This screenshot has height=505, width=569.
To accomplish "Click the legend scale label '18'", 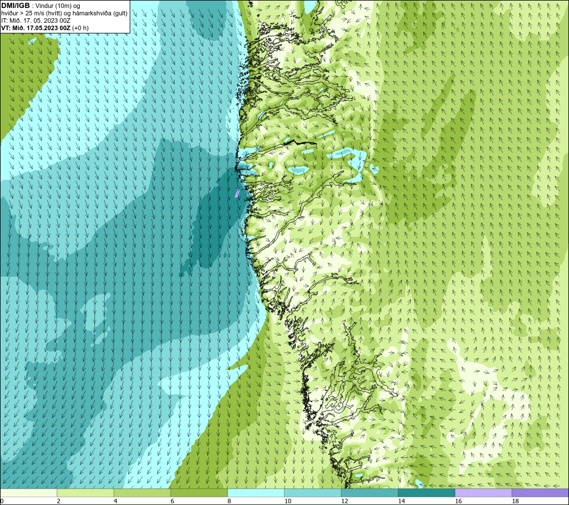I will click(x=515, y=502).
